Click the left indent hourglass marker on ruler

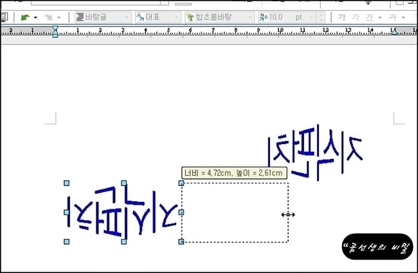(x=55, y=32)
